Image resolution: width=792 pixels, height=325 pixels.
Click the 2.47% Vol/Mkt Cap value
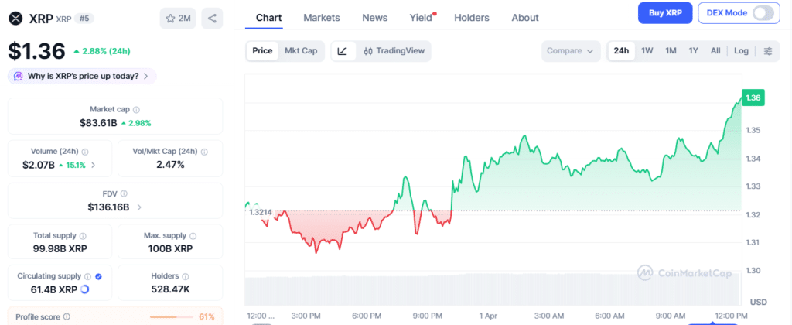coord(170,165)
